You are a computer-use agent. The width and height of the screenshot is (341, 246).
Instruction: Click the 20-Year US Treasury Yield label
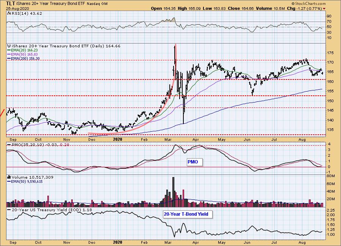(x=50, y=210)
